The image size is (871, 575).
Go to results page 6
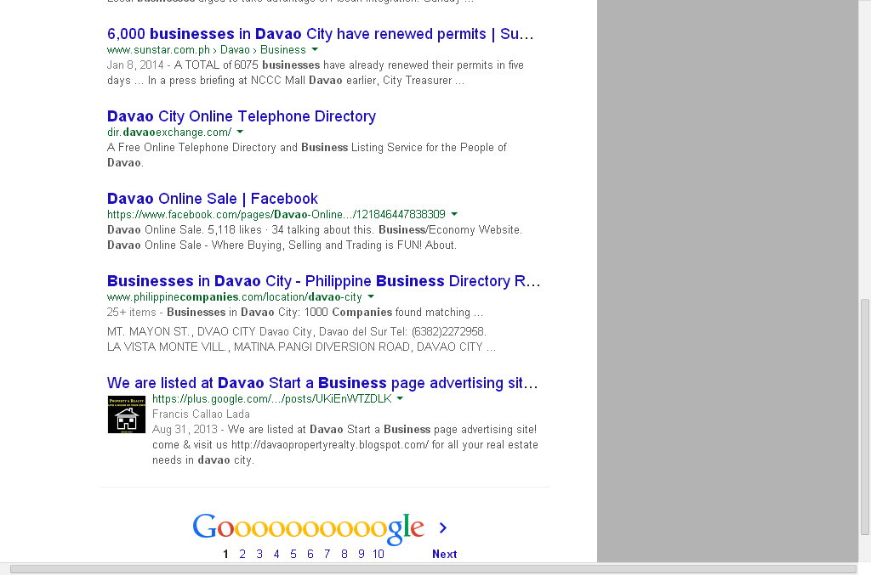coord(310,554)
